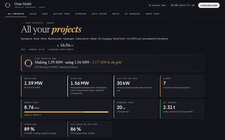The image size is (225, 140).
Task: Open the All Projects tab
Action: point(16,14)
